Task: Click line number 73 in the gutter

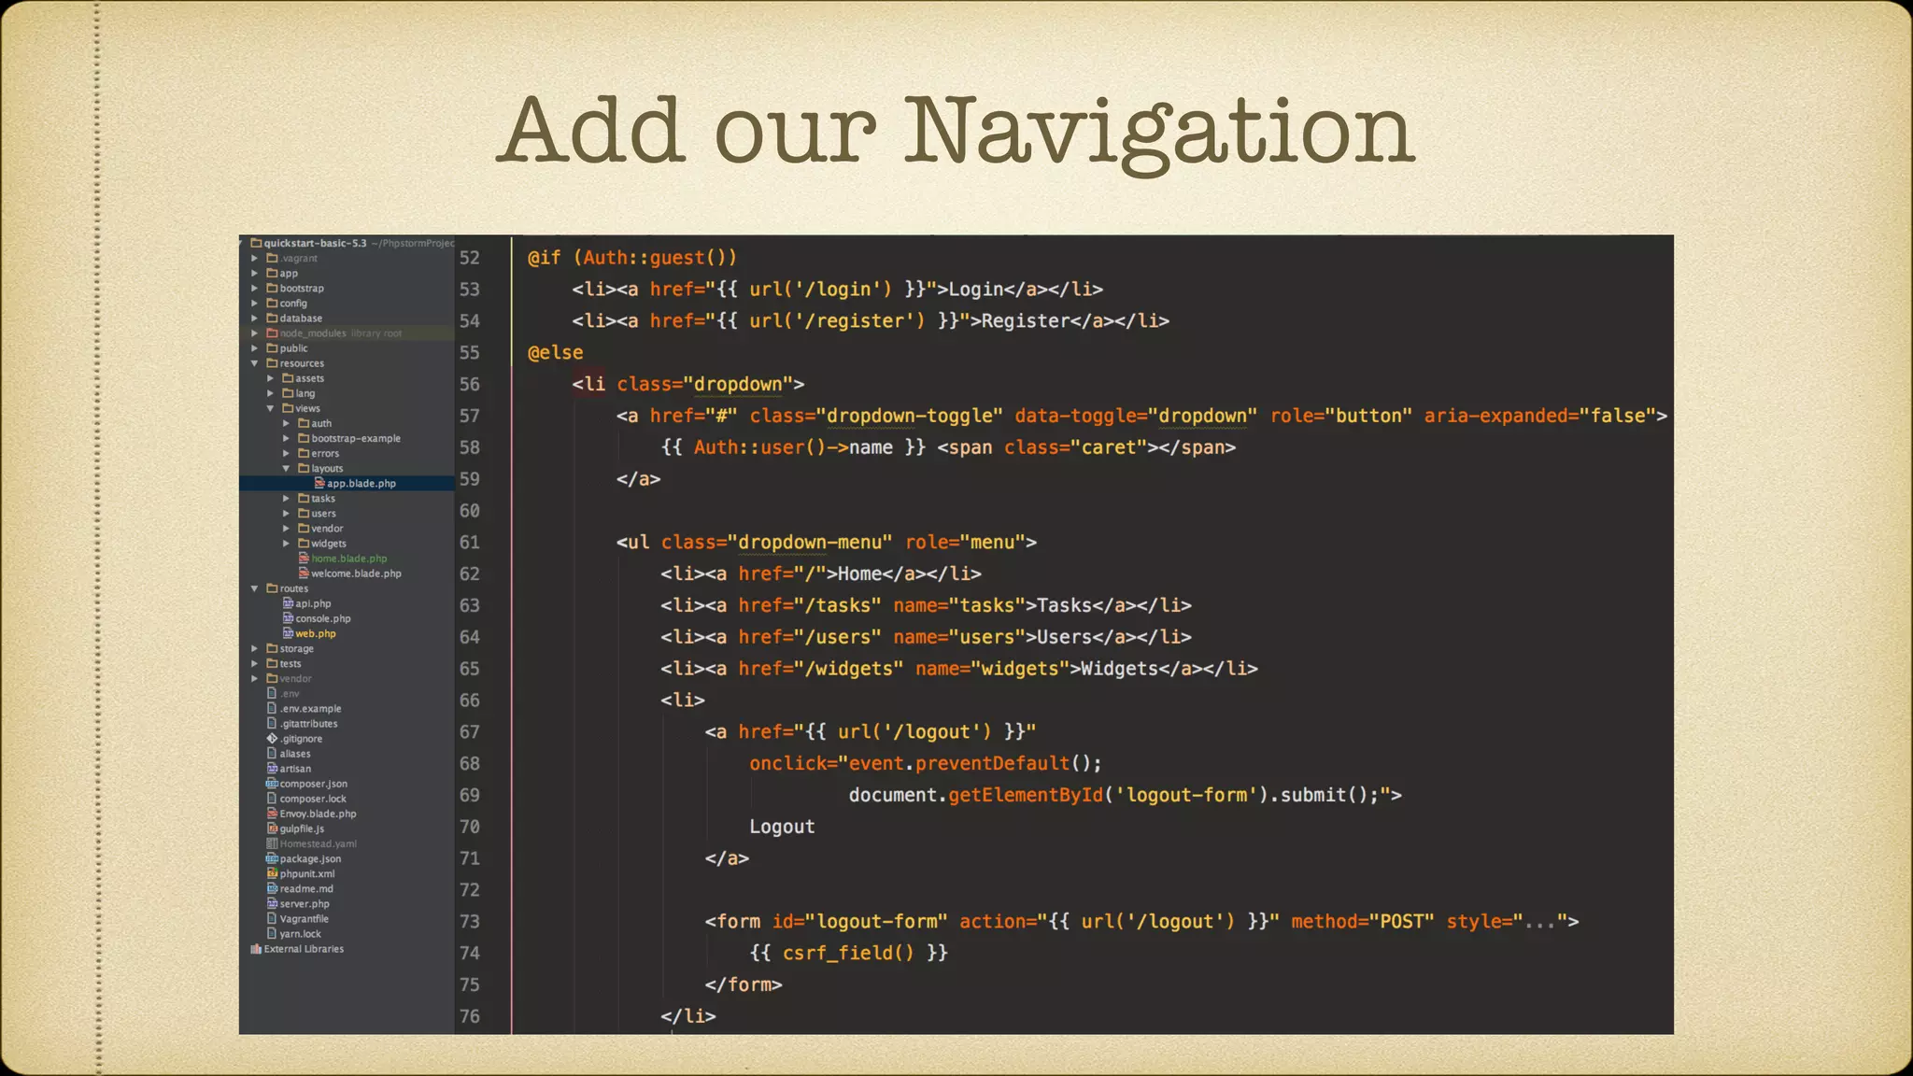Action: click(x=469, y=921)
